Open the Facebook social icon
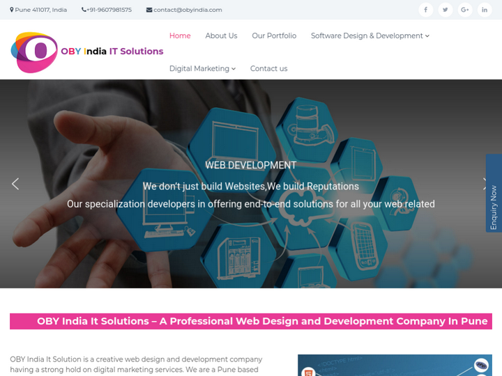The width and height of the screenshot is (502, 376). click(x=425, y=10)
